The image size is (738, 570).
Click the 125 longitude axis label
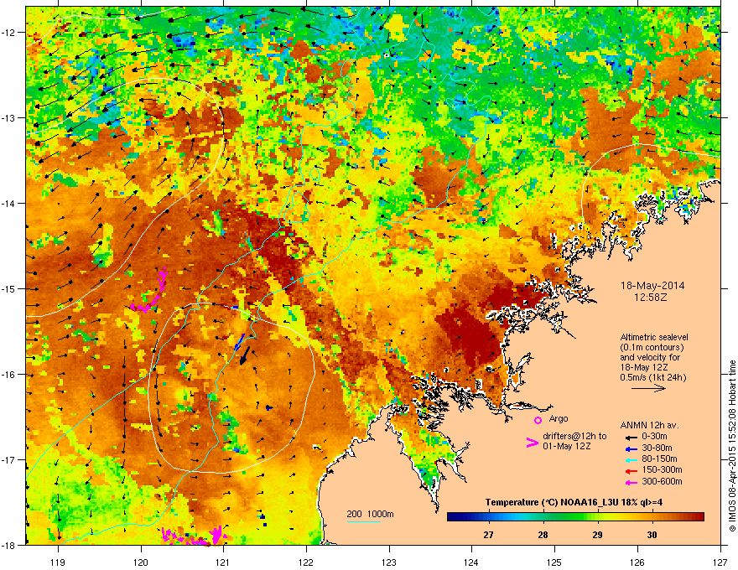[554, 562]
